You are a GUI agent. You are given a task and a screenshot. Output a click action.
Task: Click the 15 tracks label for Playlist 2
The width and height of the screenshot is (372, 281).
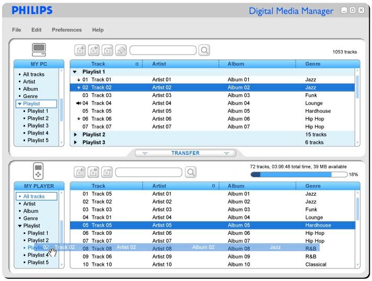tap(316, 134)
